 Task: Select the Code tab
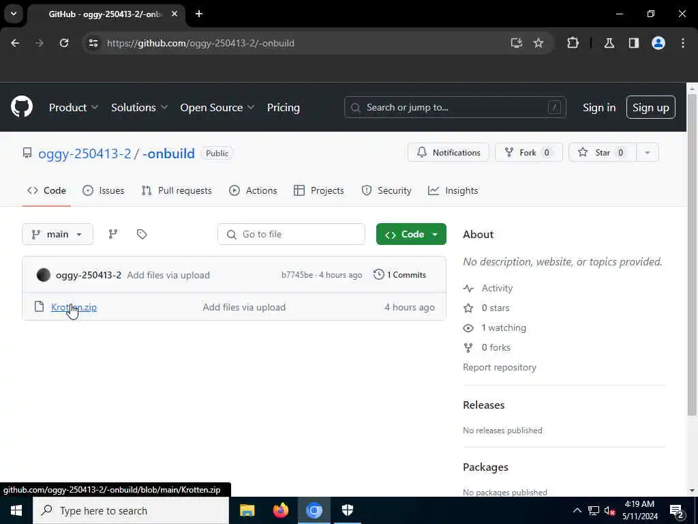point(46,190)
